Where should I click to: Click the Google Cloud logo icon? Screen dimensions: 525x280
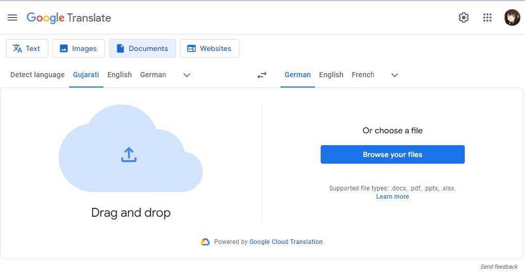(x=205, y=242)
